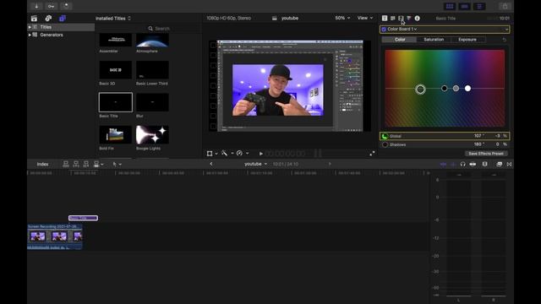Toggle the Color Board 1 checkbox
Image resolution: width=541 pixels, height=304 pixels.
point(384,30)
